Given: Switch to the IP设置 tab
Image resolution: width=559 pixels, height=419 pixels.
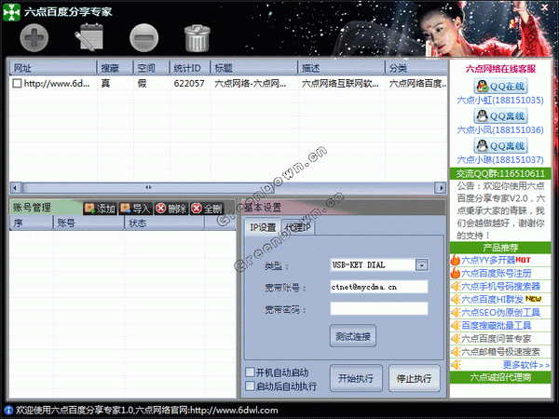Looking at the screenshot, I should pos(263,227).
